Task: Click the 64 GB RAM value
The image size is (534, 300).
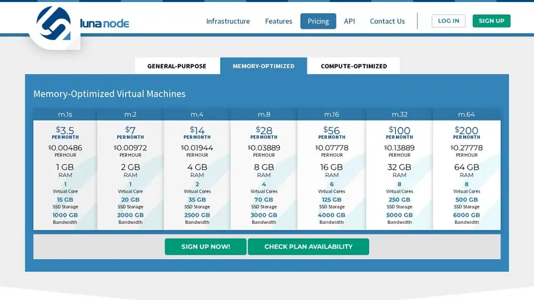Action: point(466,167)
